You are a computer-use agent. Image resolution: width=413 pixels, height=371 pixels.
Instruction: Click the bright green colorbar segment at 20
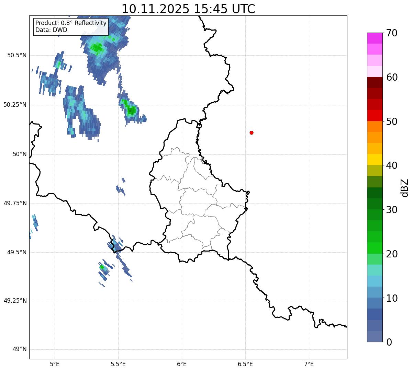coord(375,248)
